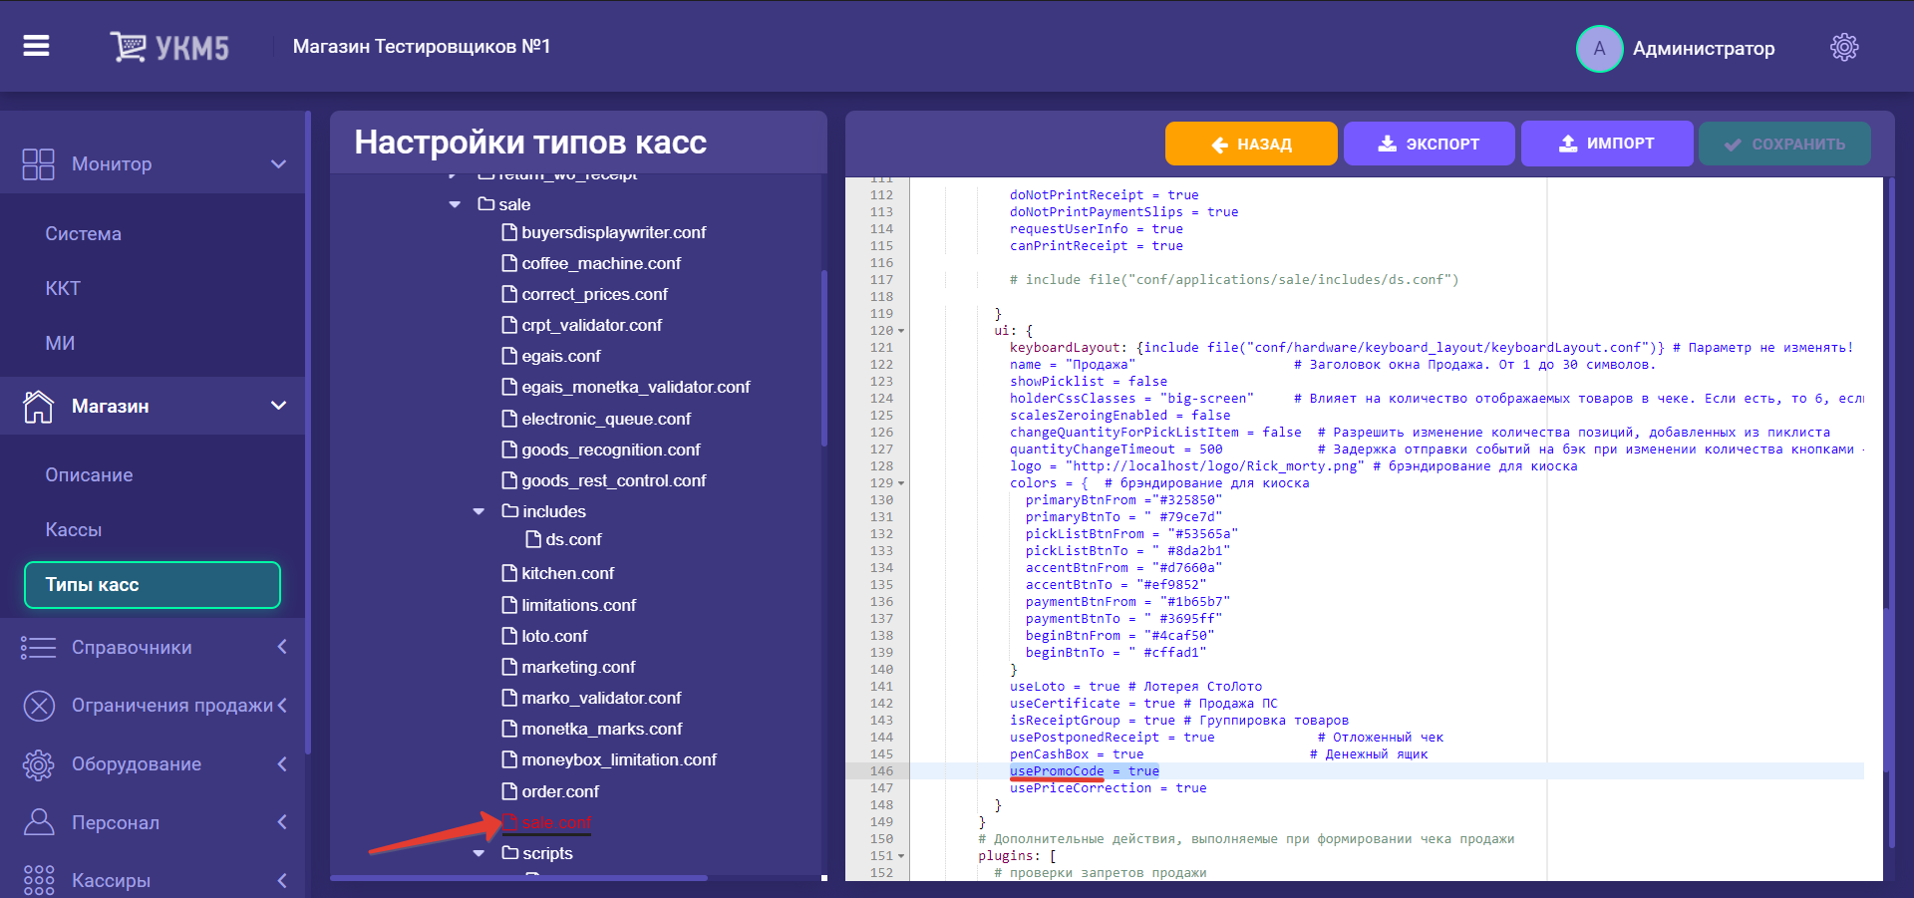Viewport: 1914px width, 898px height.
Task: Open Описание menu item
Action: click(x=89, y=475)
